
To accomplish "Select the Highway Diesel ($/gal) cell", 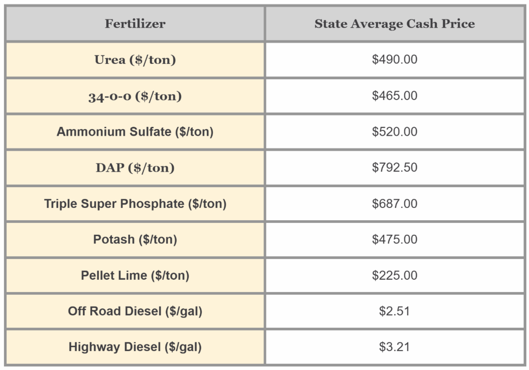I will click(135, 347).
